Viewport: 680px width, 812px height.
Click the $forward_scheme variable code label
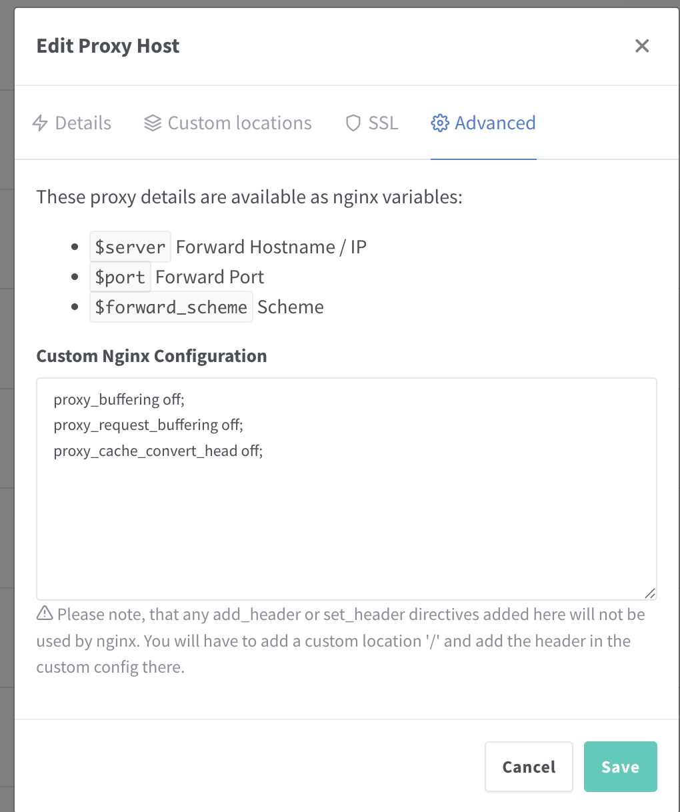[171, 307]
